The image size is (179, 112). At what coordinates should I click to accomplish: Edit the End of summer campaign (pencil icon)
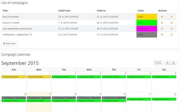[172, 17]
